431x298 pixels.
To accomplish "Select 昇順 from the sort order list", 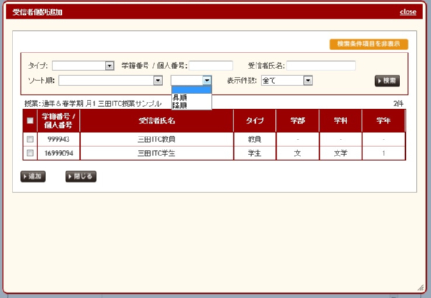I will coord(180,97).
